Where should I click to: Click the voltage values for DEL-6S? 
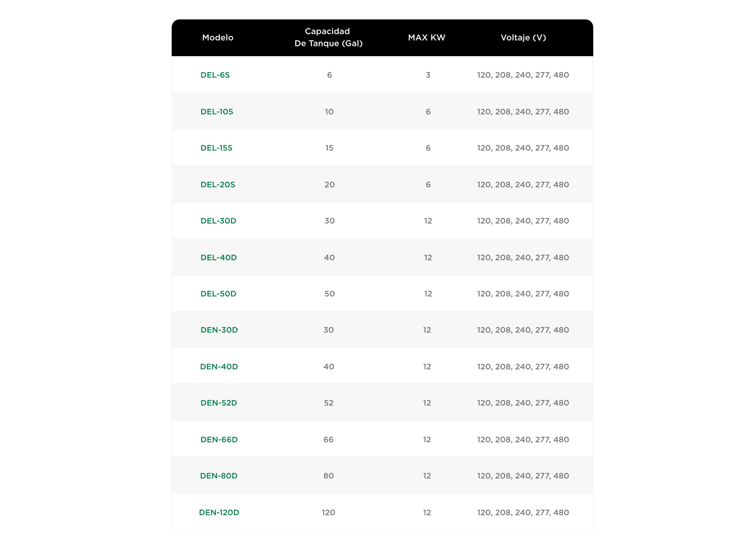523,75
